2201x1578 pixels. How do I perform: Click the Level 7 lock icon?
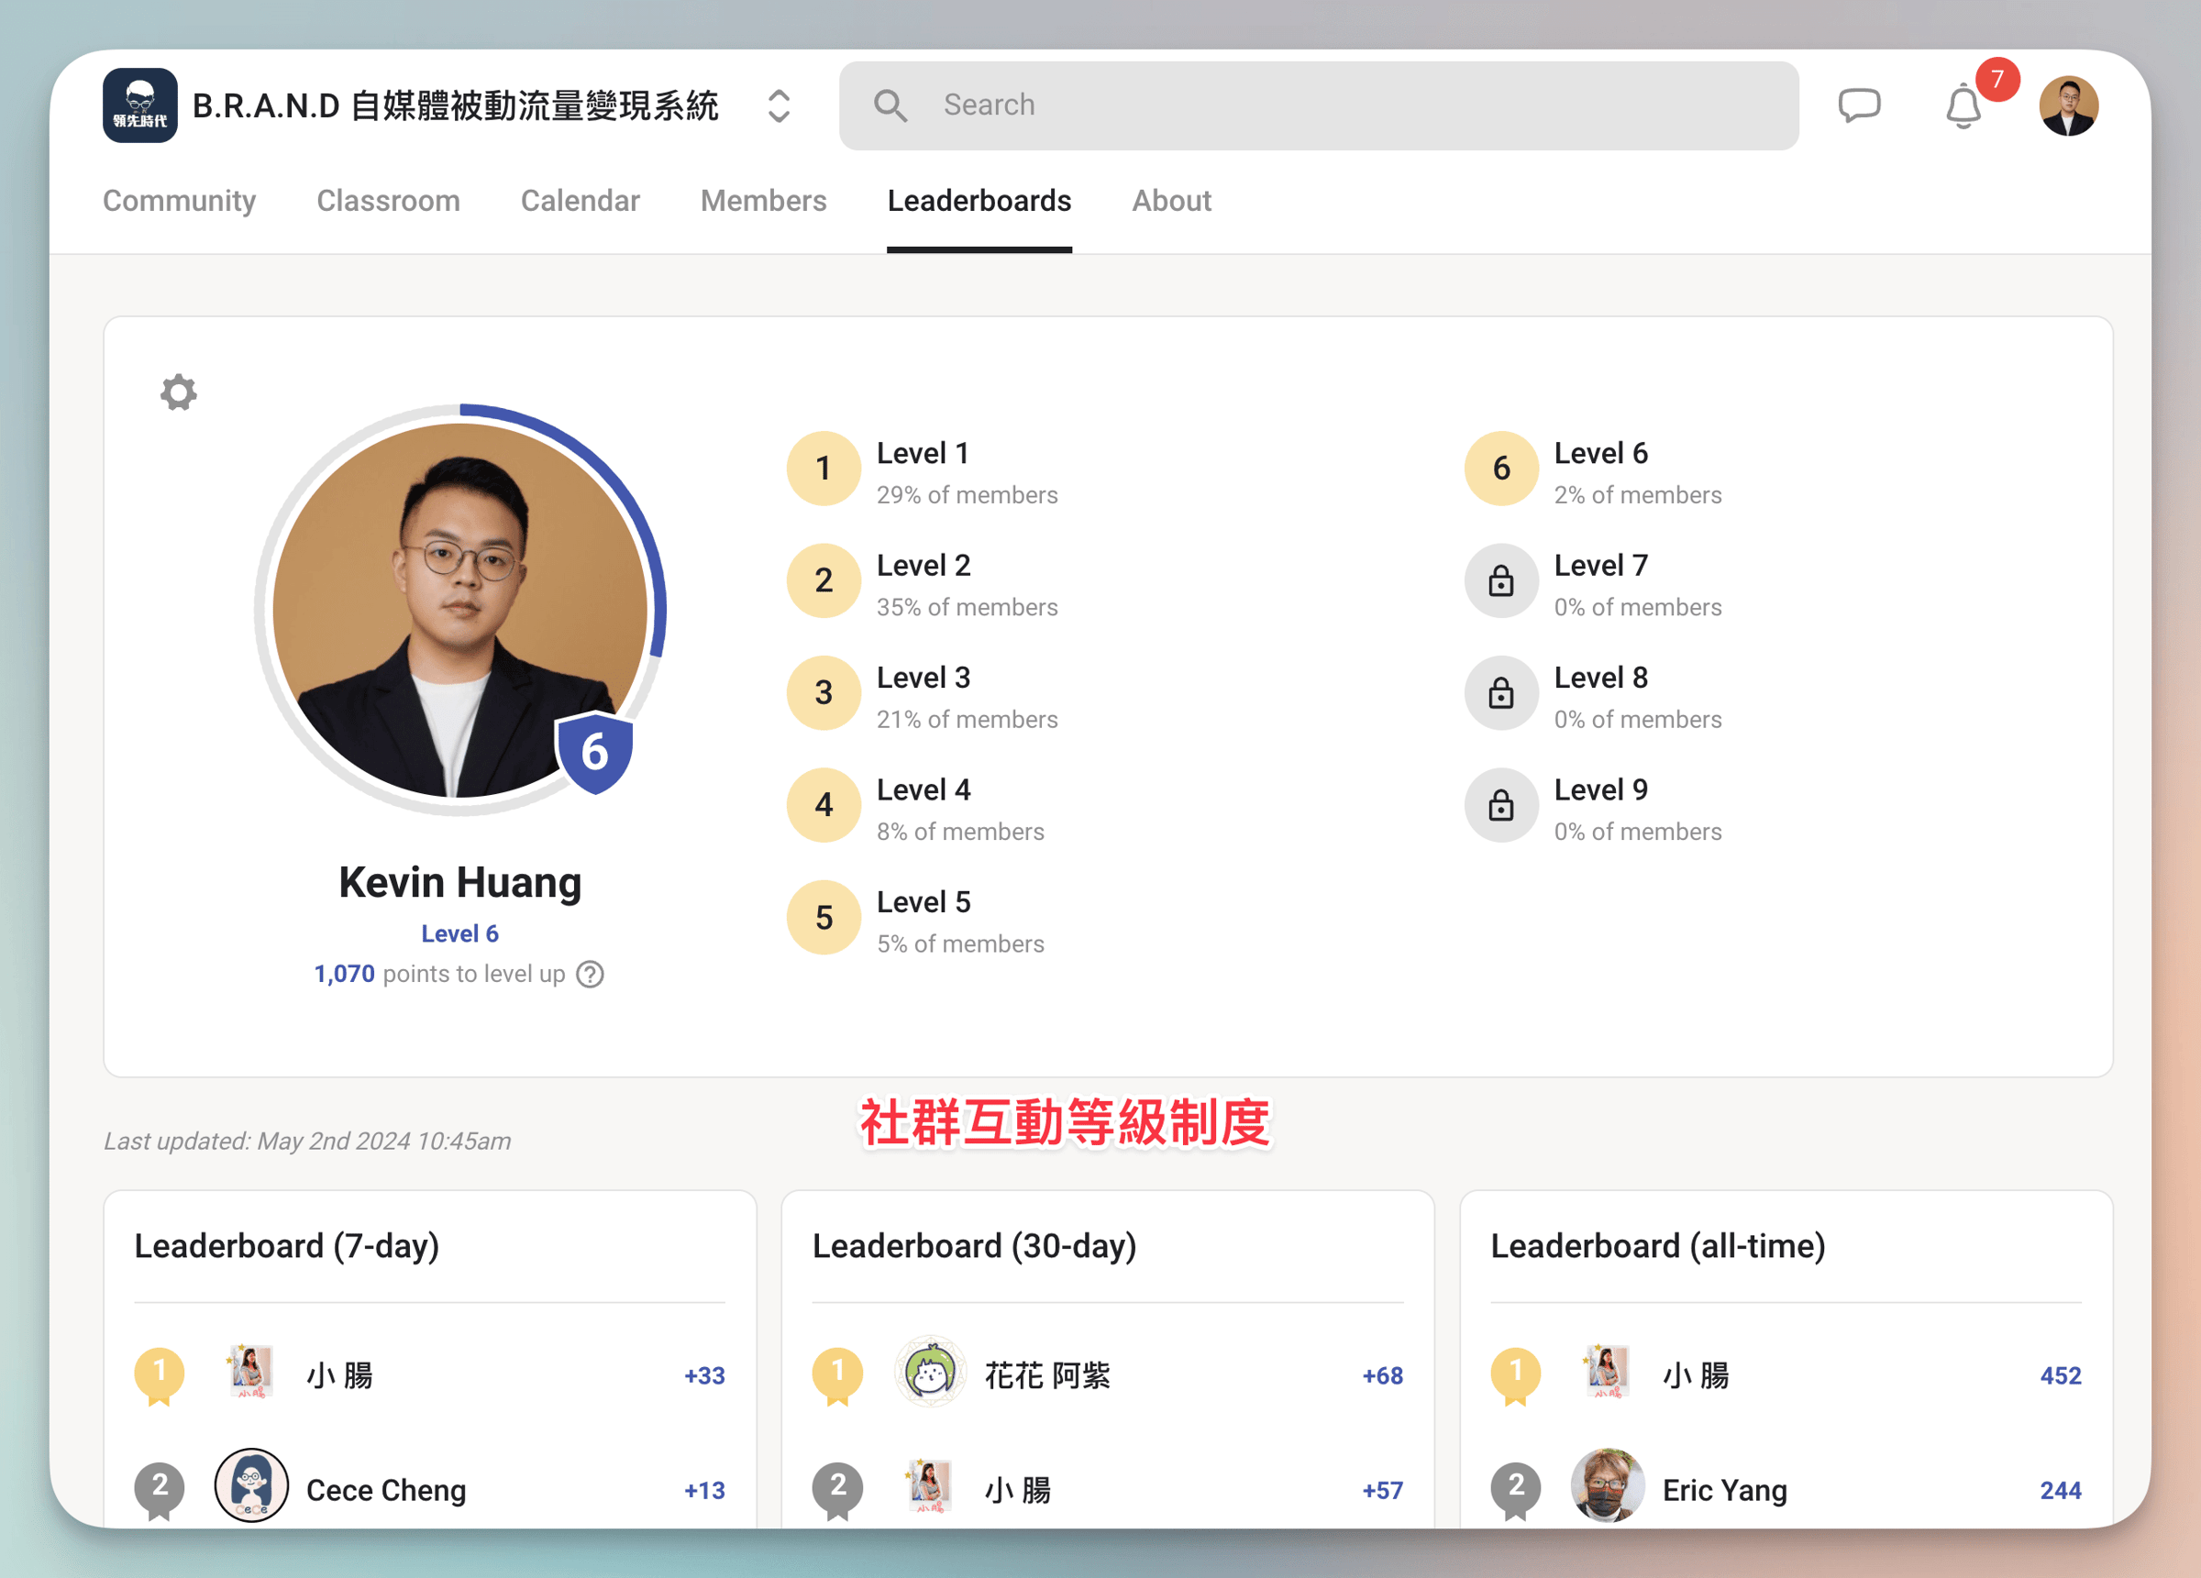[1501, 580]
